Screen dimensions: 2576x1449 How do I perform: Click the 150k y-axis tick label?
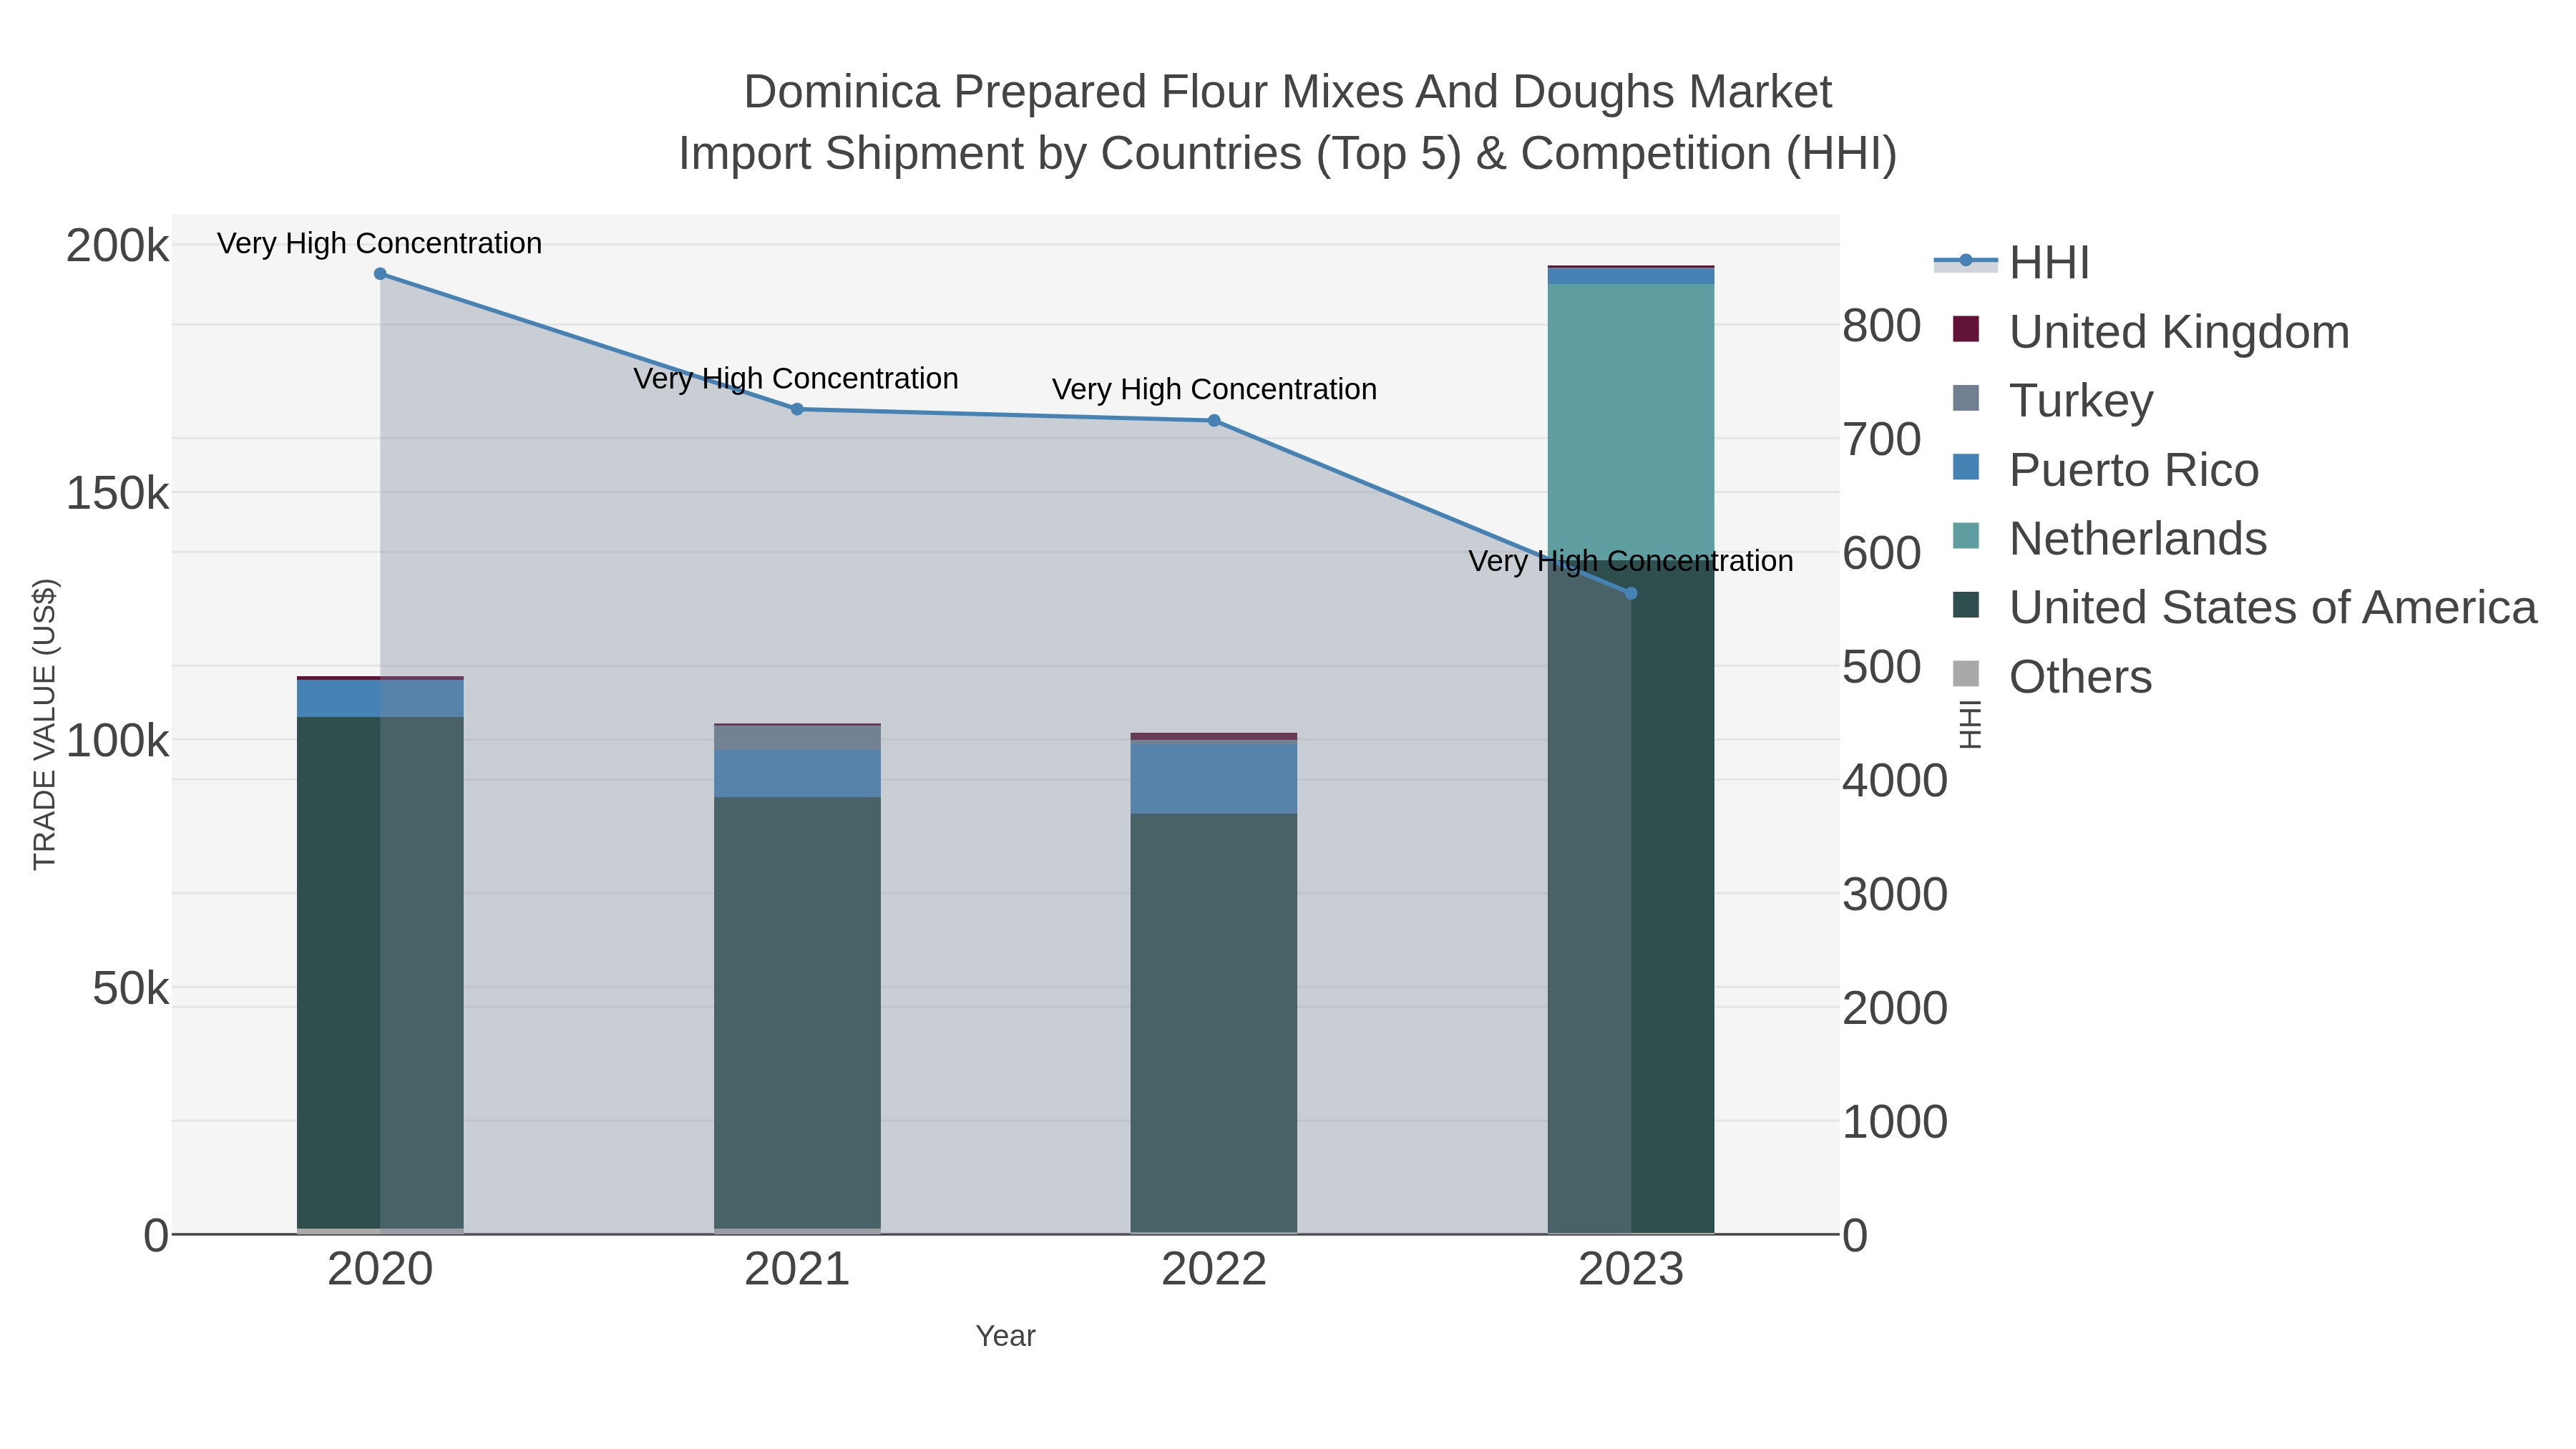pos(118,494)
